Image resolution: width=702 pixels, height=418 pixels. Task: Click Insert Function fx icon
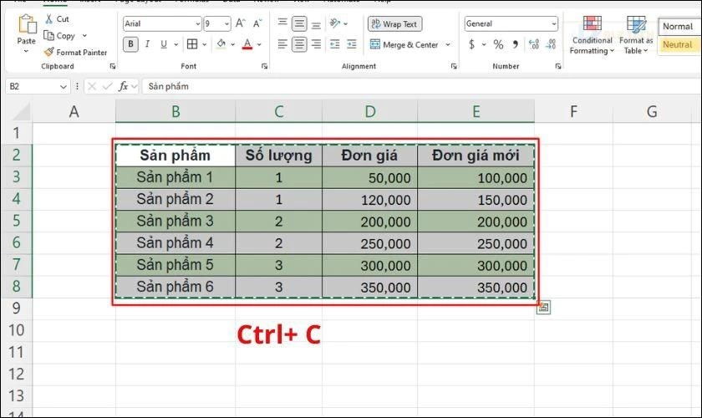pyautogui.click(x=123, y=86)
